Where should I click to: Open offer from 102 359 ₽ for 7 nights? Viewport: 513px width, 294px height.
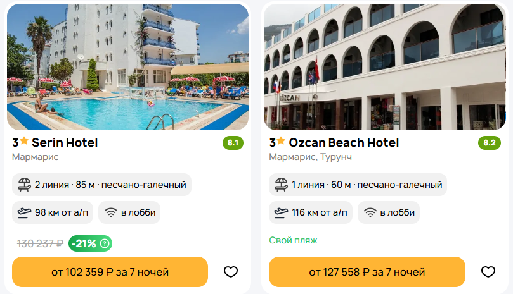point(110,272)
